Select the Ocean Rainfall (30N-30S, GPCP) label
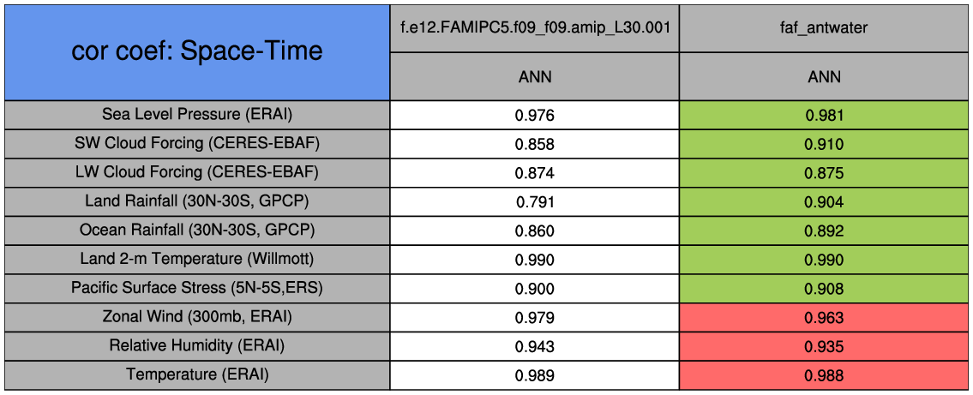 [x=197, y=230]
